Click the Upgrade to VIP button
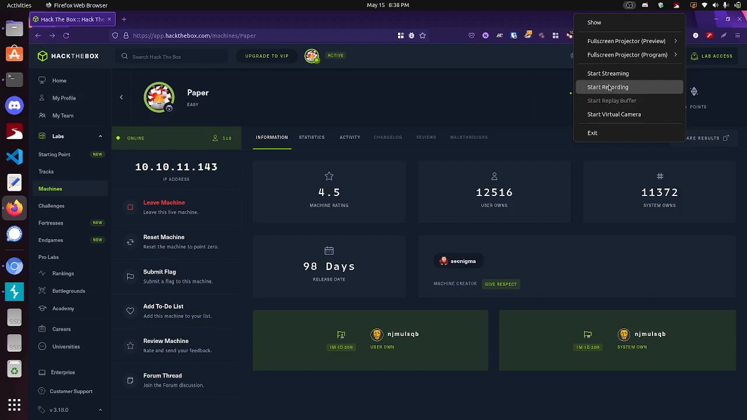 tap(267, 56)
